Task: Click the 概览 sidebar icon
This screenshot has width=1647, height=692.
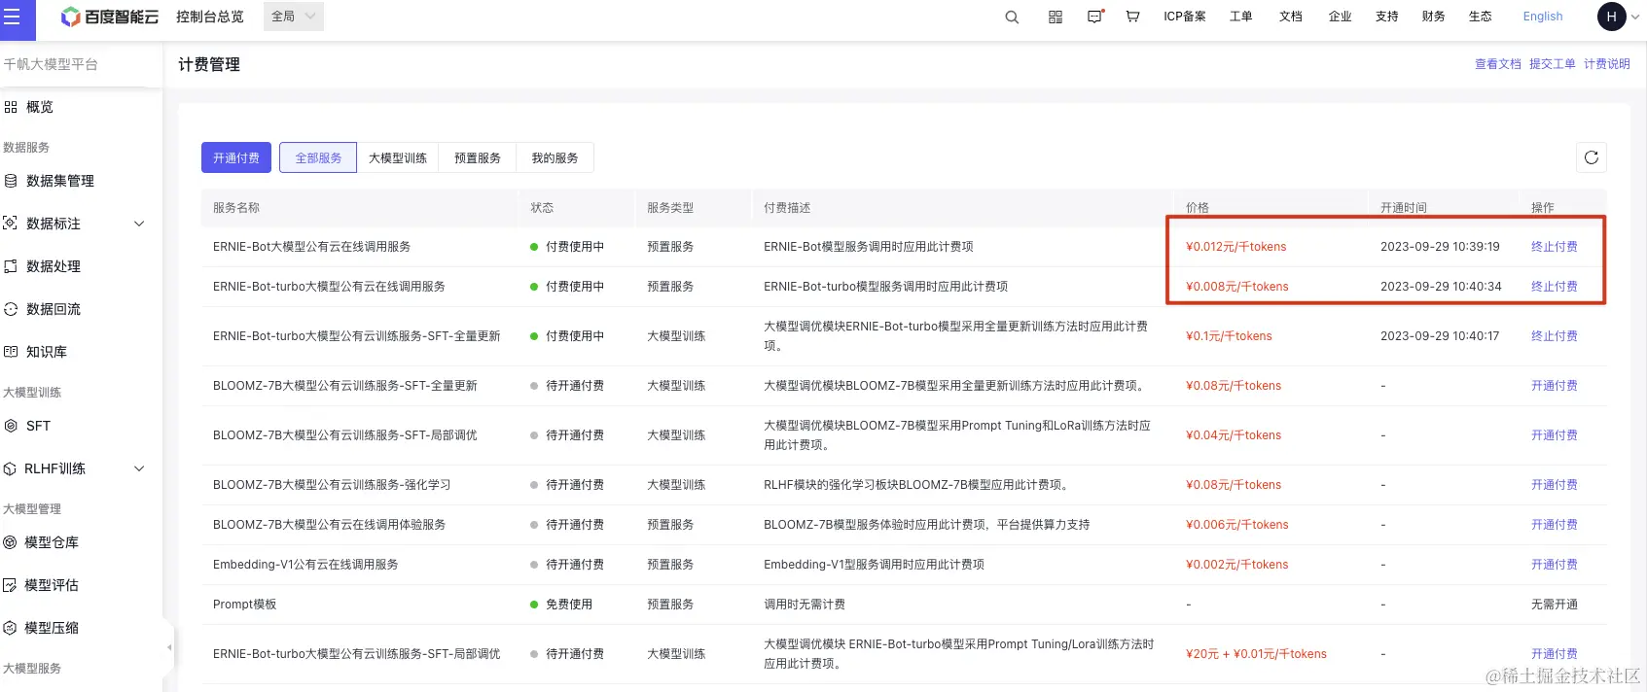Action: (x=11, y=107)
